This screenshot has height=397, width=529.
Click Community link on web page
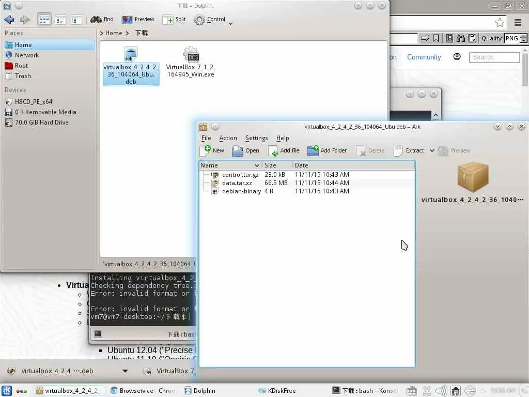click(424, 57)
